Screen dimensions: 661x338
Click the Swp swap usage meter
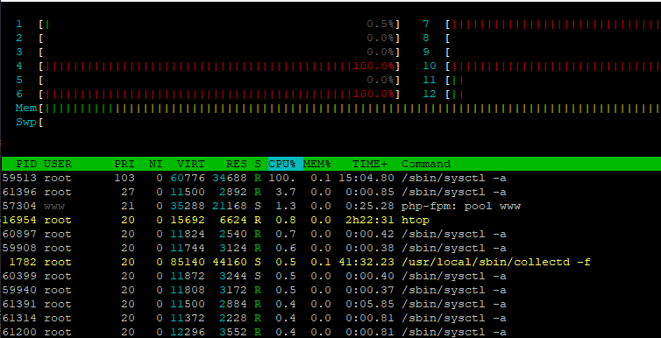(x=338, y=122)
